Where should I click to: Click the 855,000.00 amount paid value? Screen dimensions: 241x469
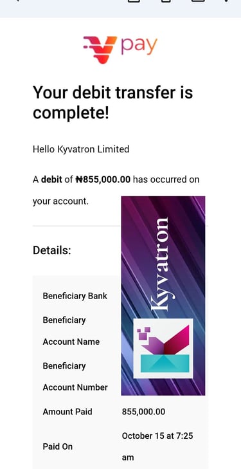(143, 412)
